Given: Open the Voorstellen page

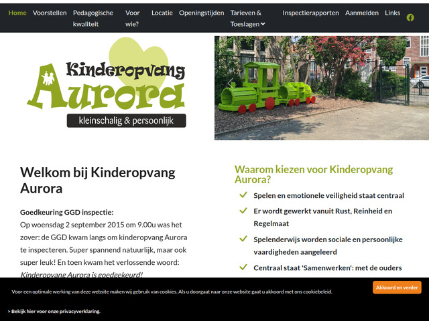Looking at the screenshot, I should coord(49,13).
